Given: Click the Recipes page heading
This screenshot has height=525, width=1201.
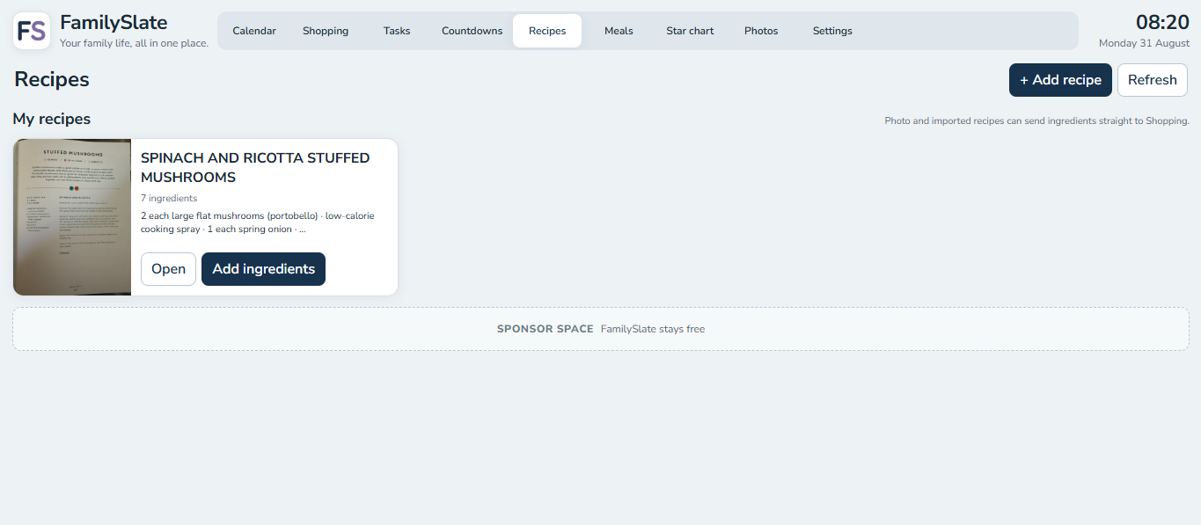Looking at the screenshot, I should tap(52, 79).
